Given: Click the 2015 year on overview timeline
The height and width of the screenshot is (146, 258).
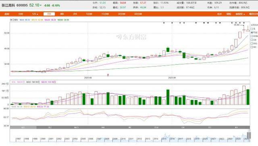Looking at the screenshot, I should coord(164,139).
